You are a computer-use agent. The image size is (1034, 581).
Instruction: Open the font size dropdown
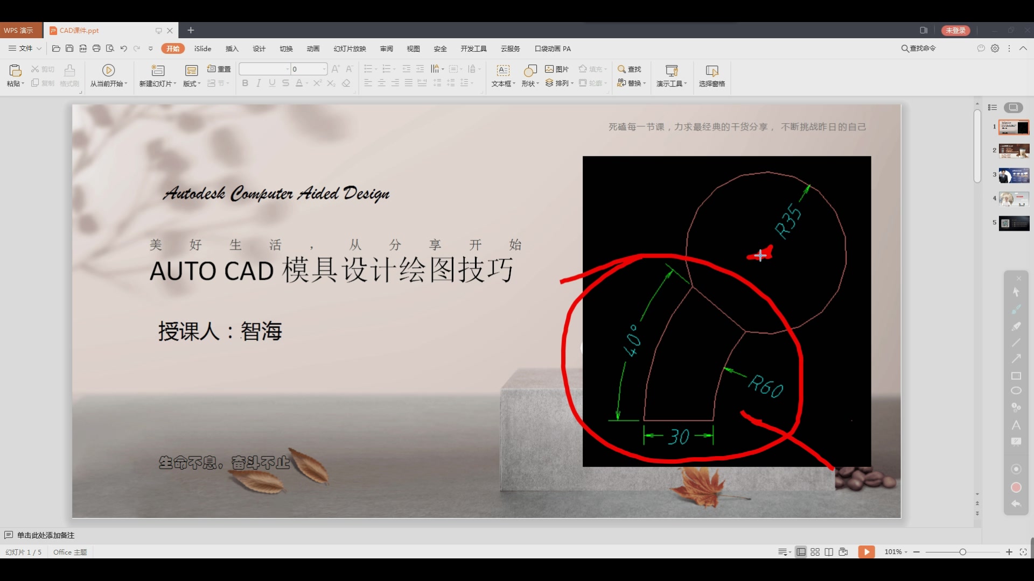(325, 69)
